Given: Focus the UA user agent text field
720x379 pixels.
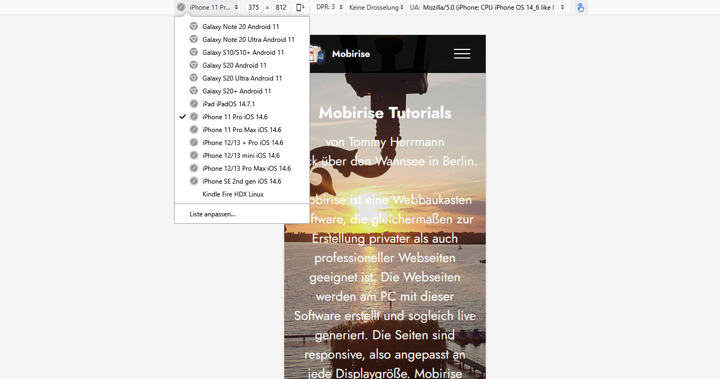Looking at the screenshot, I should [489, 8].
